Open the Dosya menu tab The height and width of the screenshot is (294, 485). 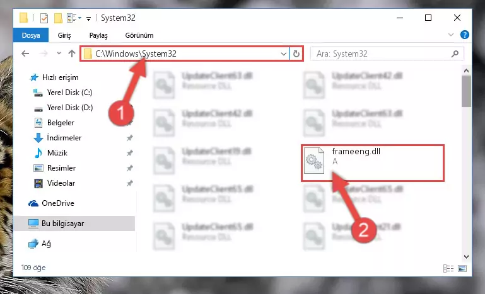coord(31,35)
